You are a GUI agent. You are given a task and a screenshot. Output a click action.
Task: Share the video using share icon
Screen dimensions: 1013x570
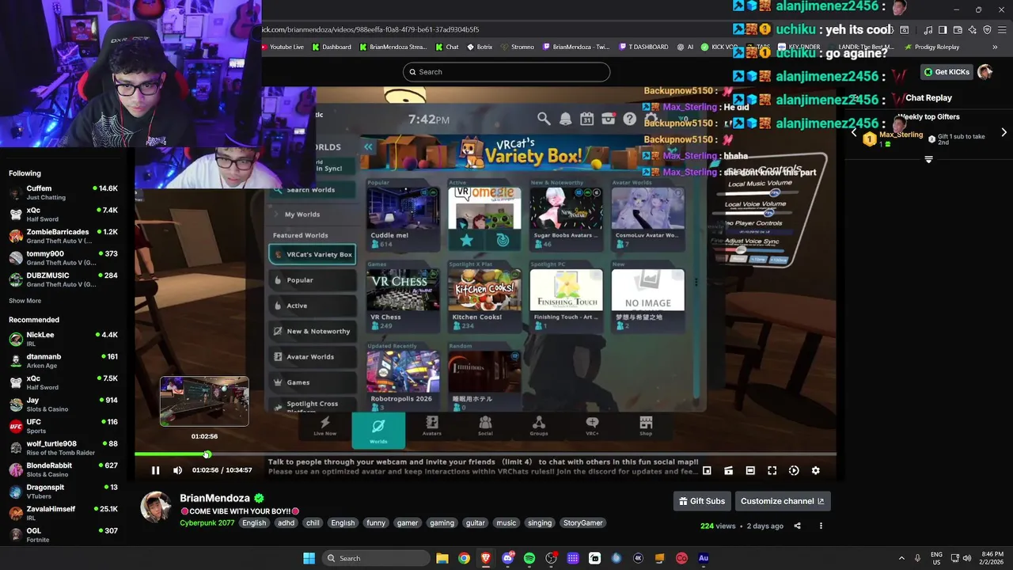click(x=797, y=526)
